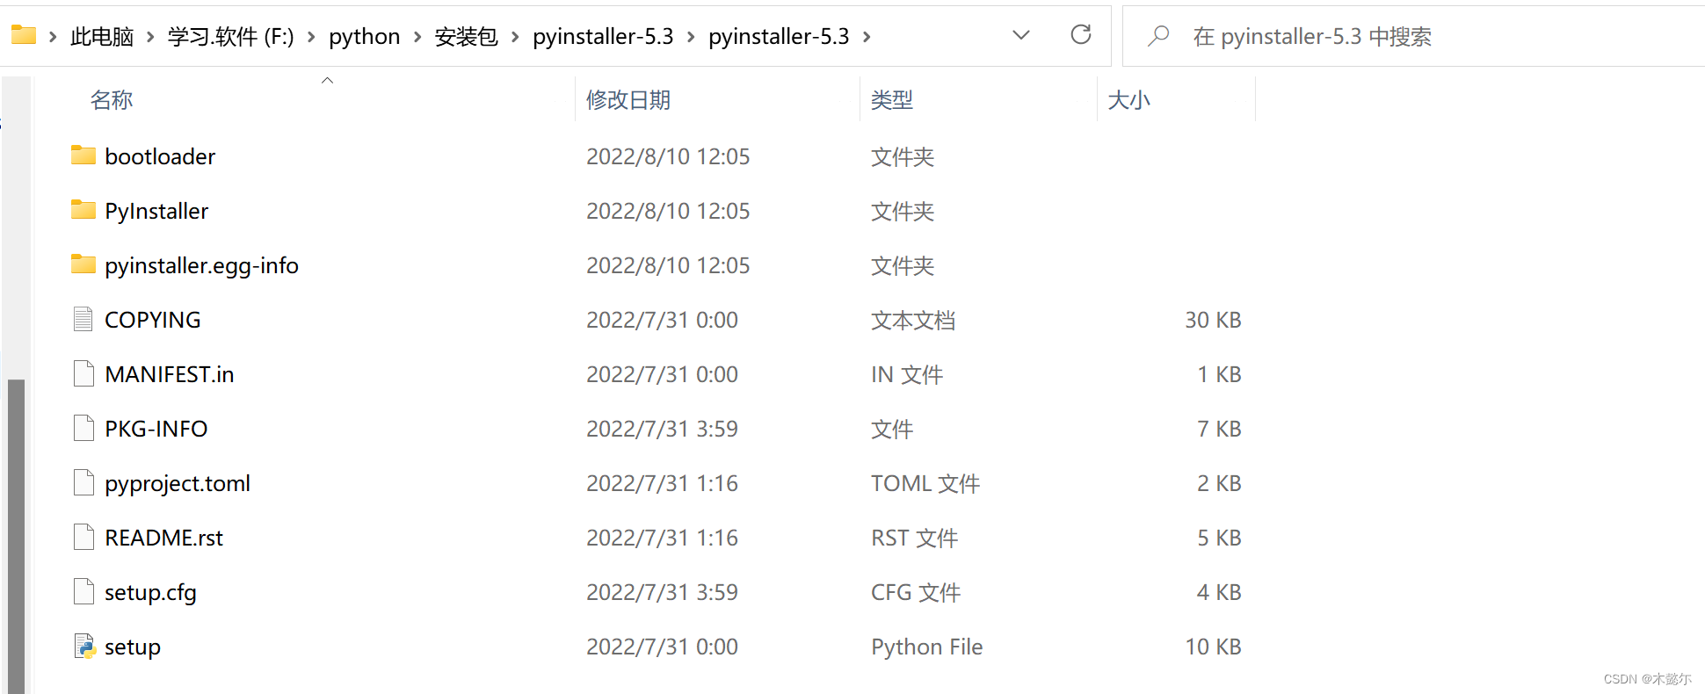Click the MANIFEST.in file icon
1705x694 pixels.
coord(83,373)
